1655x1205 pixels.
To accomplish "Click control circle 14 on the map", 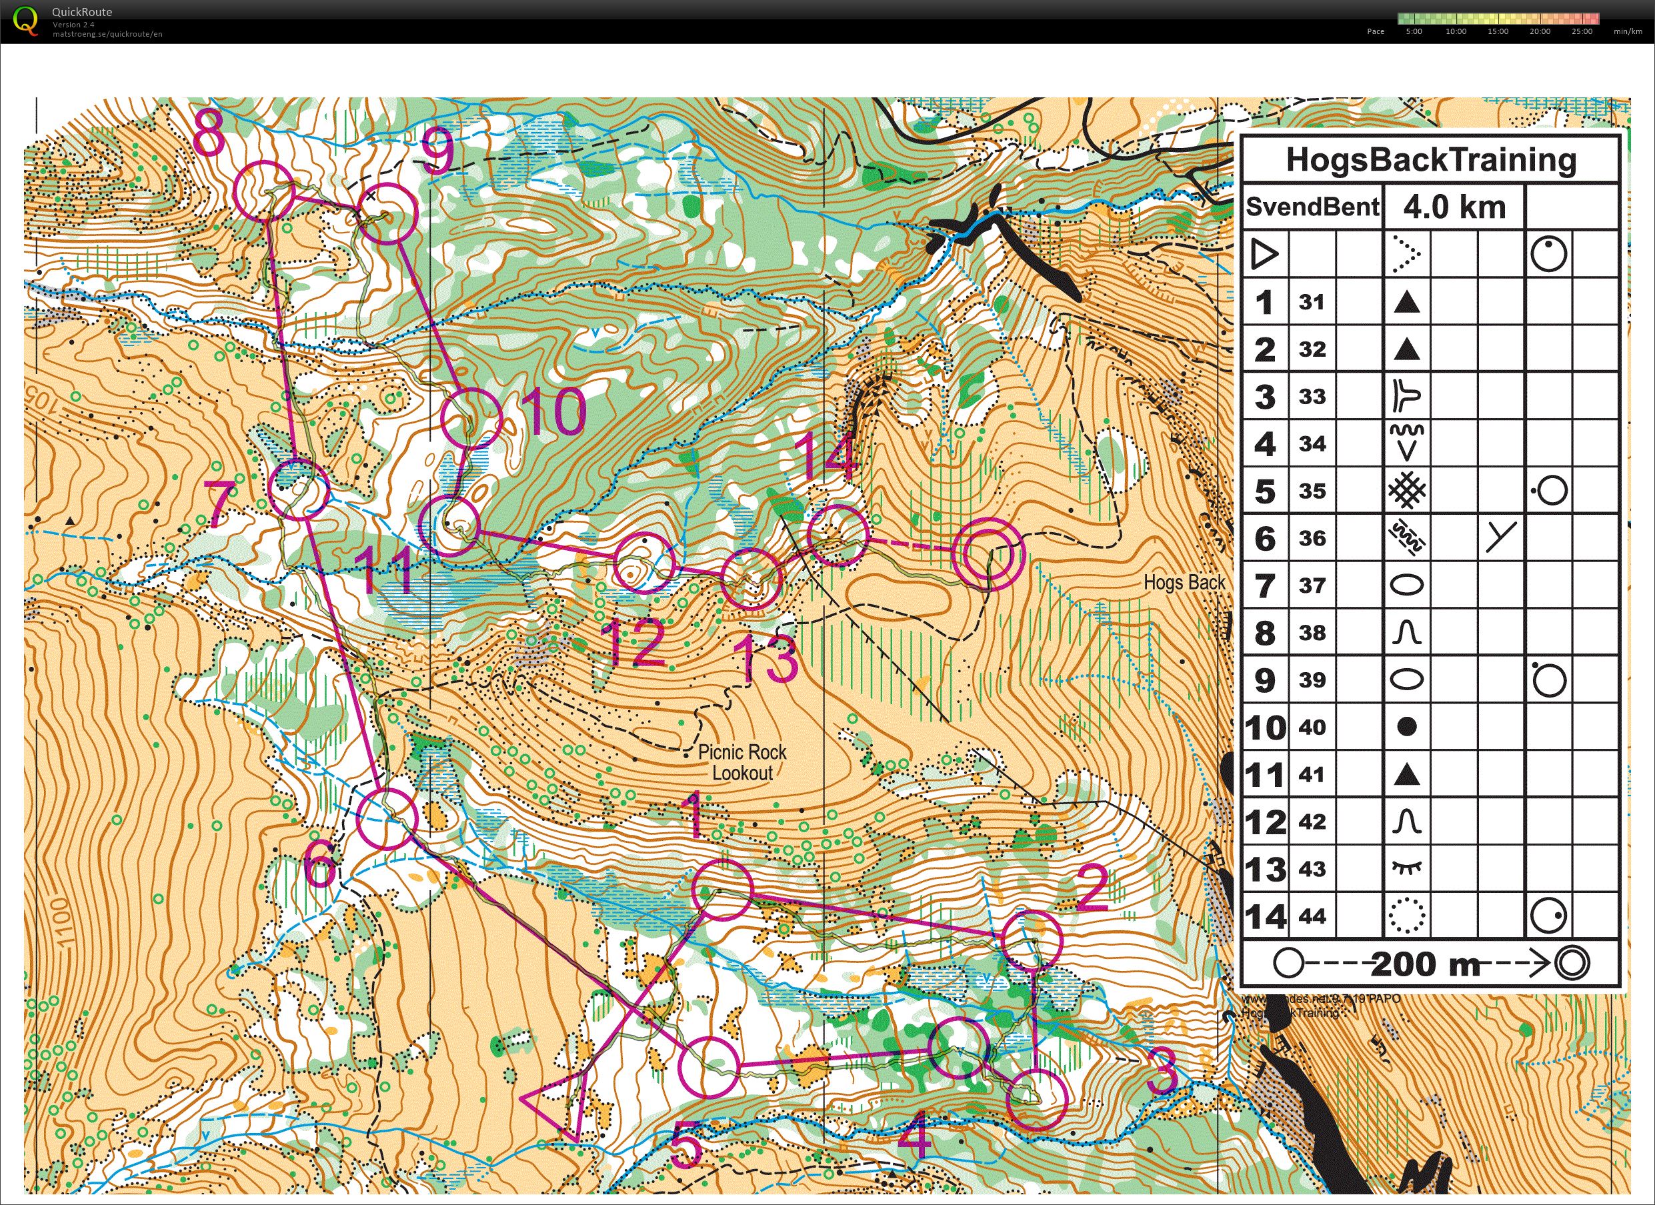I will (840, 535).
